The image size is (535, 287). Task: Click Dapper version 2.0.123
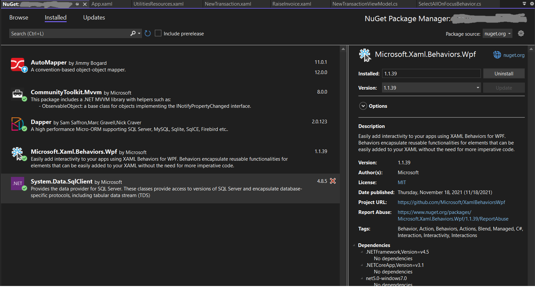coord(320,122)
